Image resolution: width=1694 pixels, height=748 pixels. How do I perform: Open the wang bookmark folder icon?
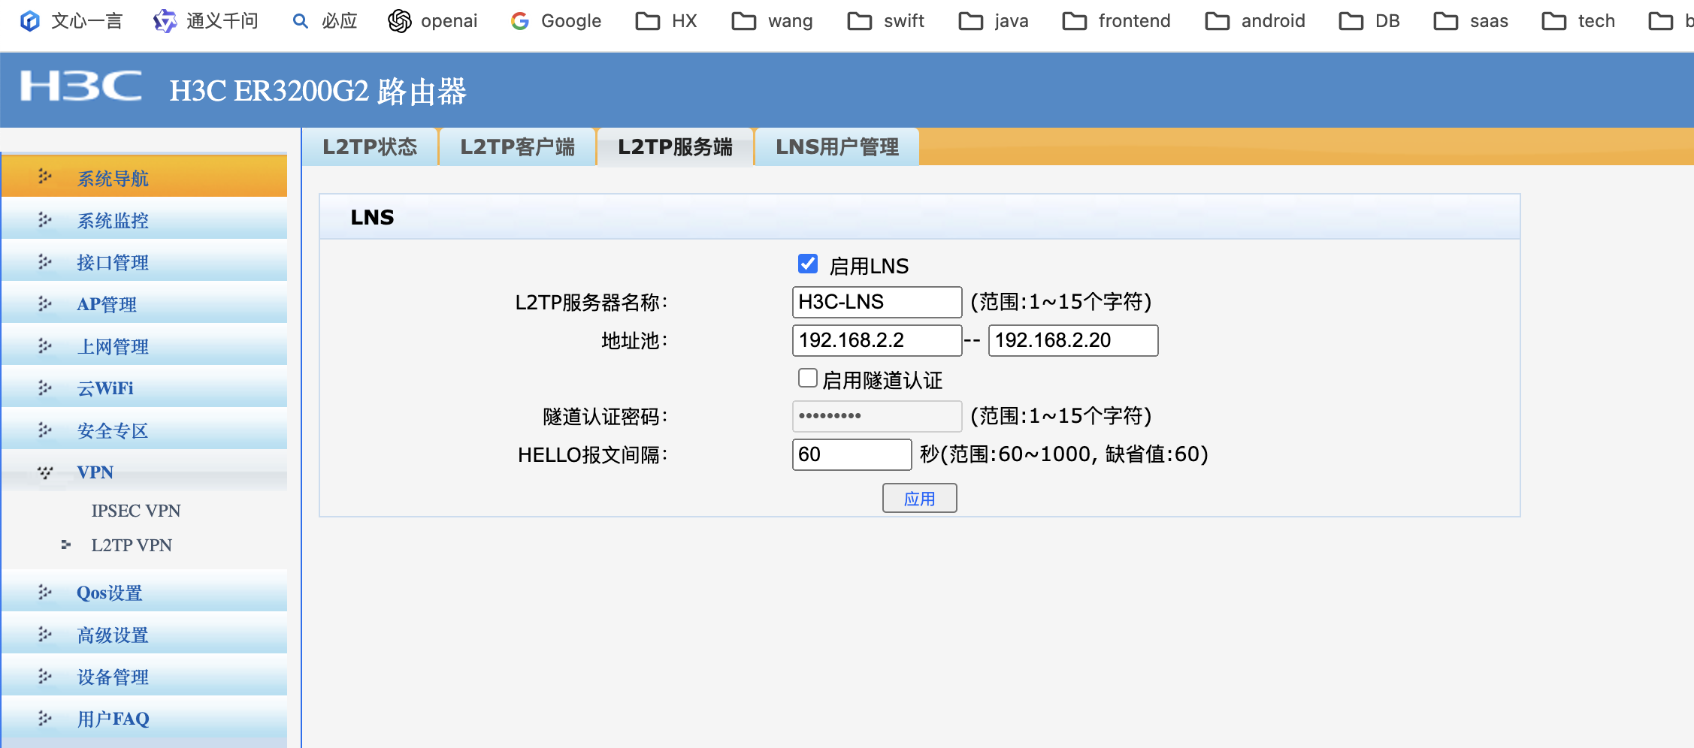point(743,21)
